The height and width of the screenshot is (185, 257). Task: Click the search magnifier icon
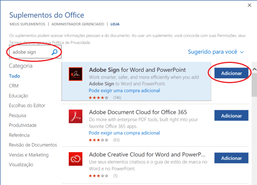[x=55, y=52]
